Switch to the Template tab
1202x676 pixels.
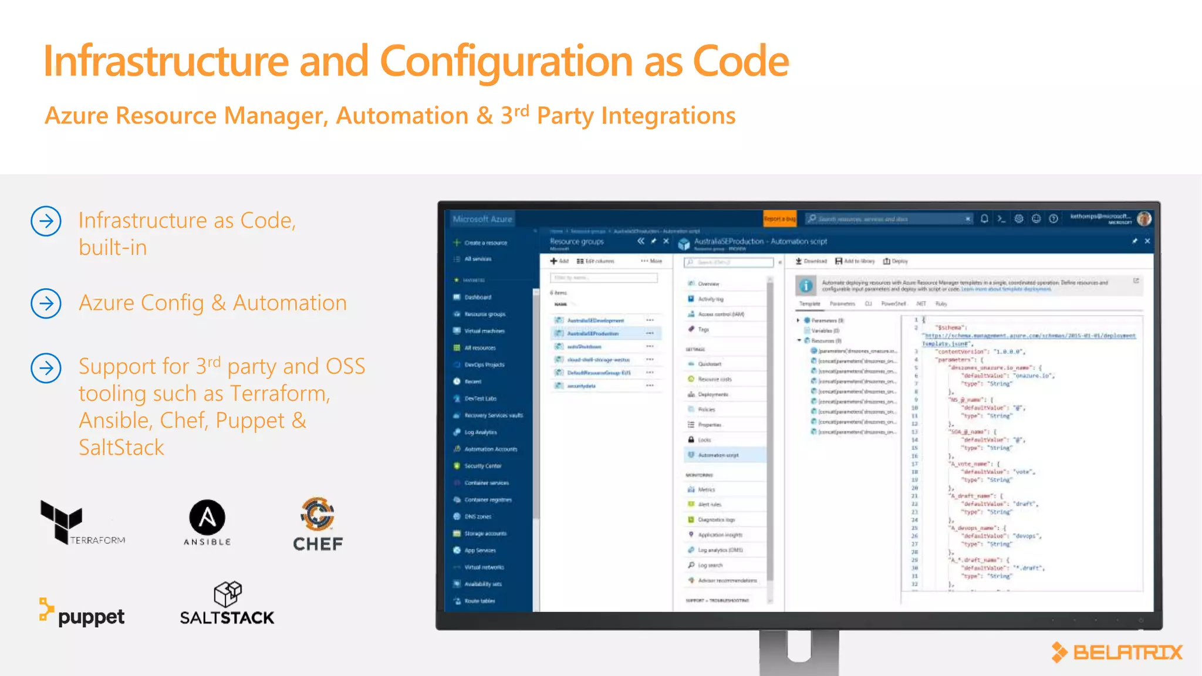click(810, 304)
